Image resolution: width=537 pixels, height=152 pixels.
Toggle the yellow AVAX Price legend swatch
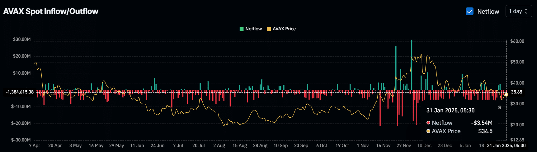click(269, 29)
